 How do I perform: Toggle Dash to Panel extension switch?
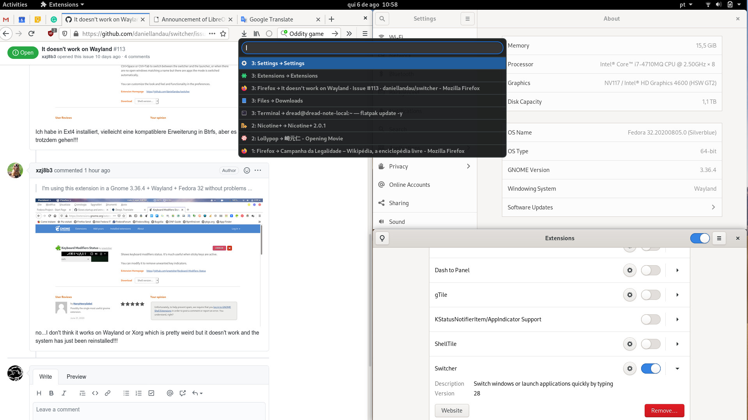[651, 270]
